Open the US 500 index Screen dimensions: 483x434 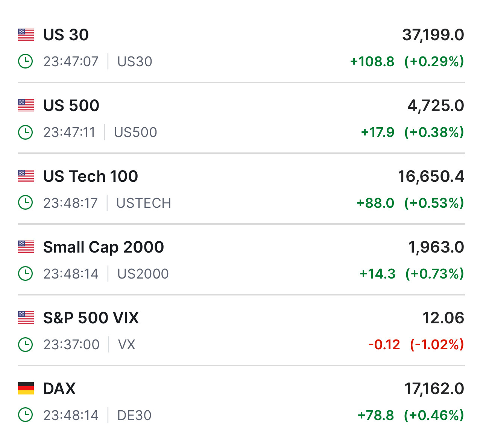pyautogui.click(x=71, y=105)
